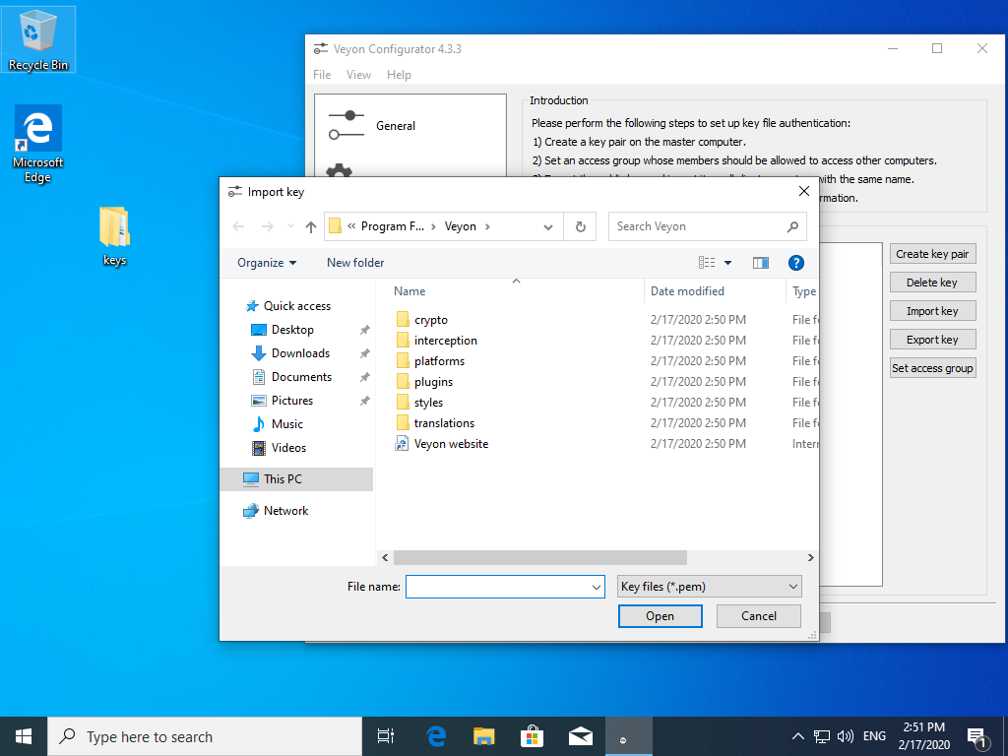Image resolution: width=1008 pixels, height=756 pixels.
Task: Open Microsoft Store from the taskbar
Action: click(x=533, y=736)
